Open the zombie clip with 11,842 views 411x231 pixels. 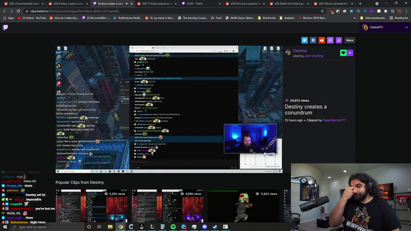(x=243, y=205)
